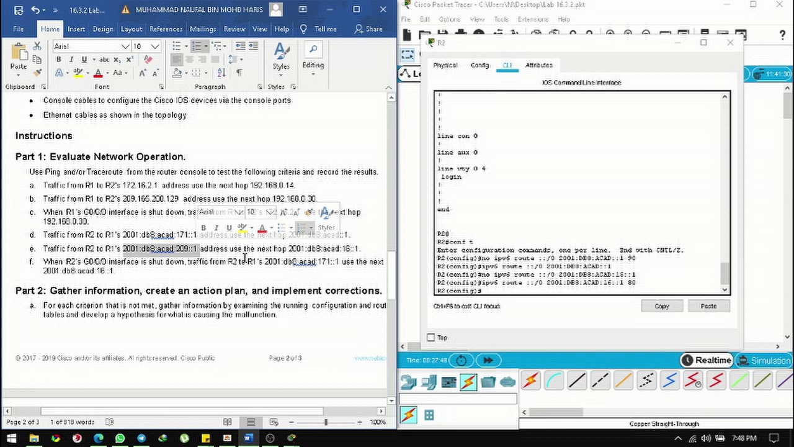This screenshot has width=794, height=447.
Task: Toggle Bold formatting in Word
Action: tap(58, 60)
